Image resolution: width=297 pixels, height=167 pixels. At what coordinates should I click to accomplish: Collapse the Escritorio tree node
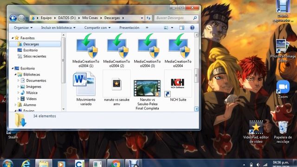(13, 68)
